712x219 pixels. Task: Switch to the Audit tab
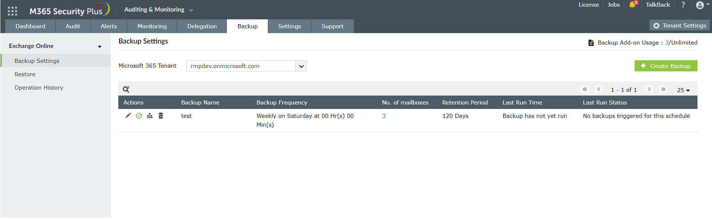tap(73, 26)
